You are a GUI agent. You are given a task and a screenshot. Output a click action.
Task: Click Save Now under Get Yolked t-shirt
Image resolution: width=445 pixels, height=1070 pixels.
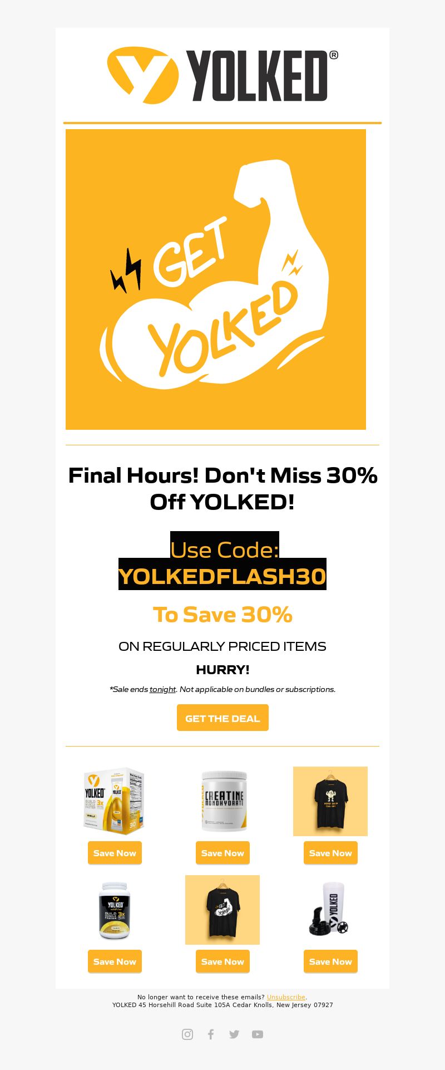tap(222, 961)
